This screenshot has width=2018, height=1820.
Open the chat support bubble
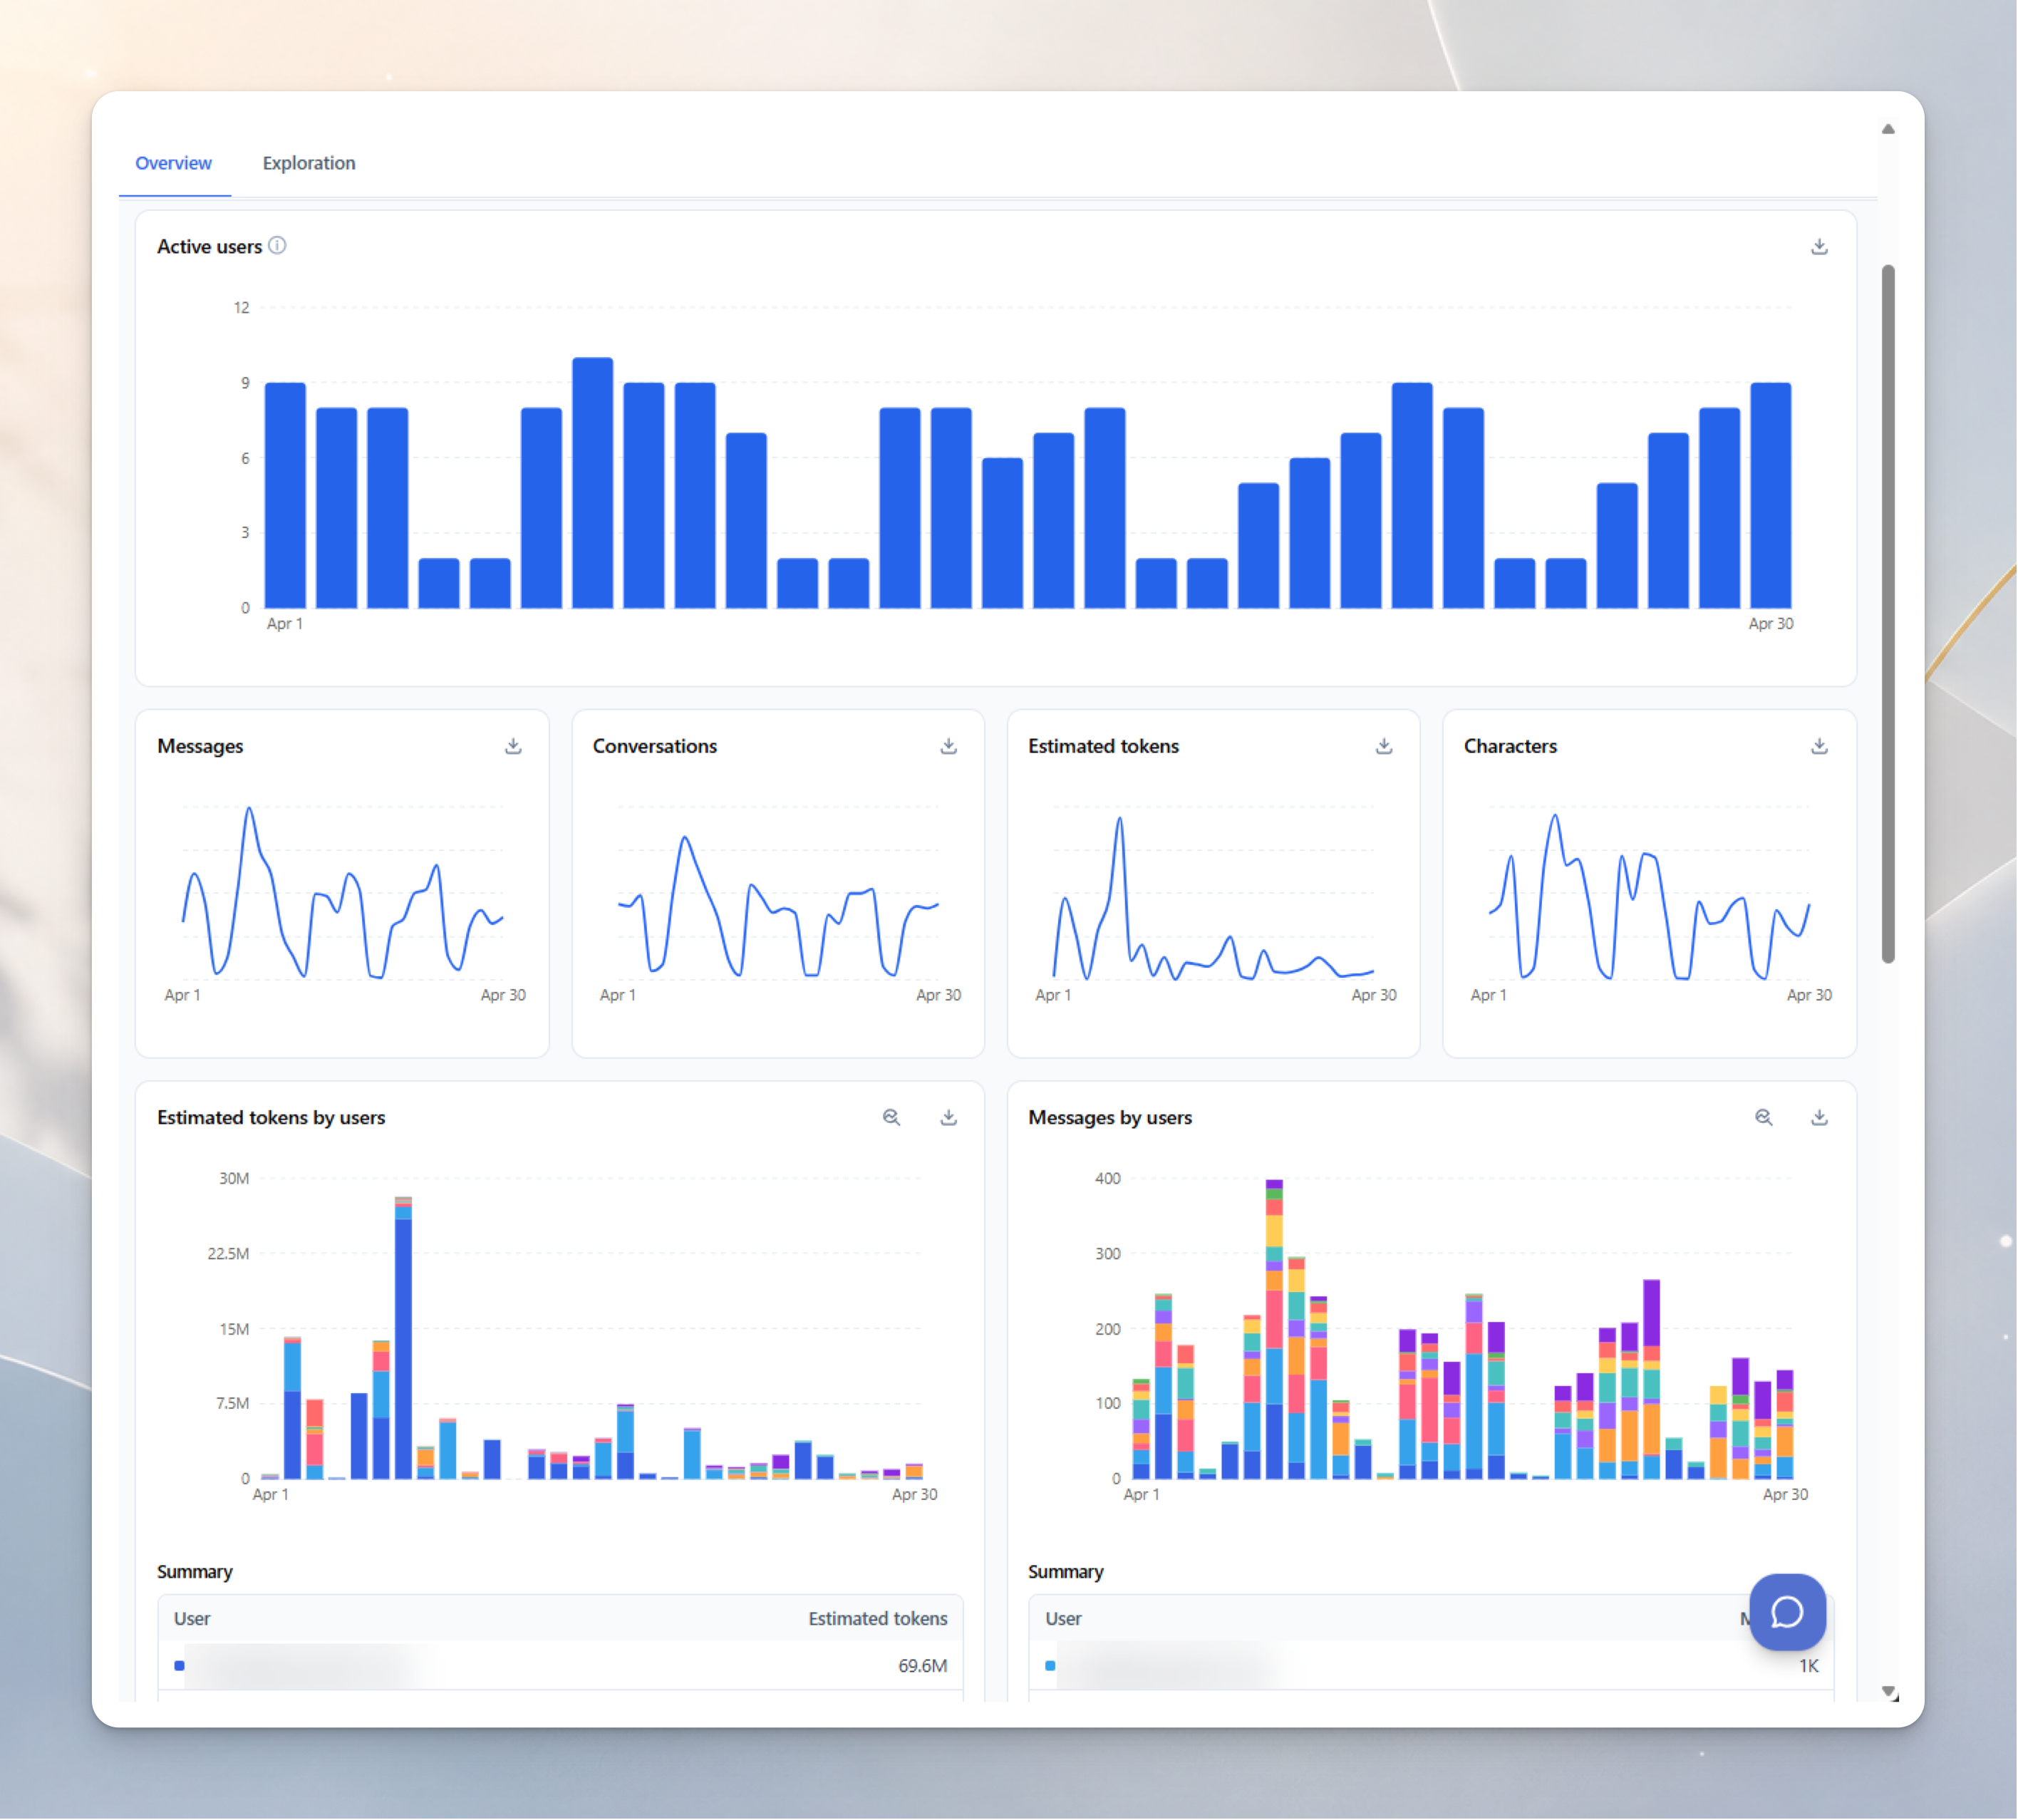[1787, 1612]
